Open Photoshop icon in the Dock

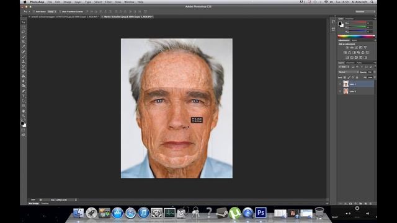261,212
